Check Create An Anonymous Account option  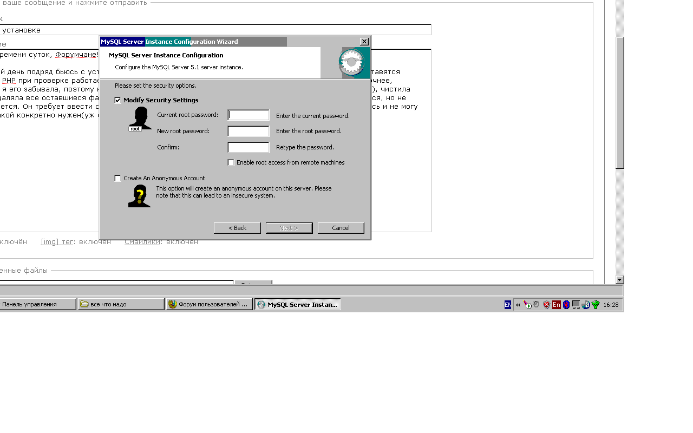(x=117, y=178)
